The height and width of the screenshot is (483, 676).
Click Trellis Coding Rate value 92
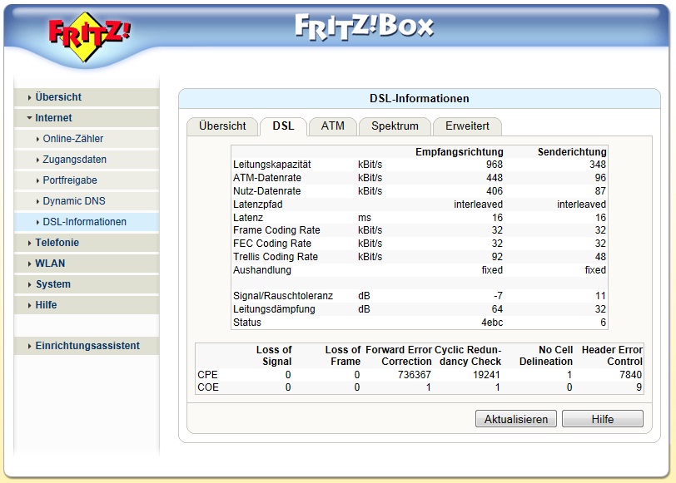click(497, 257)
